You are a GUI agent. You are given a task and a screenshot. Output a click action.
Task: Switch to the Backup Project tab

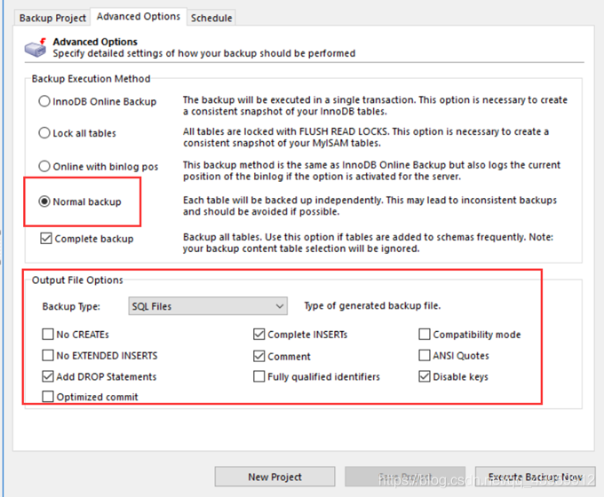(52, 18)
